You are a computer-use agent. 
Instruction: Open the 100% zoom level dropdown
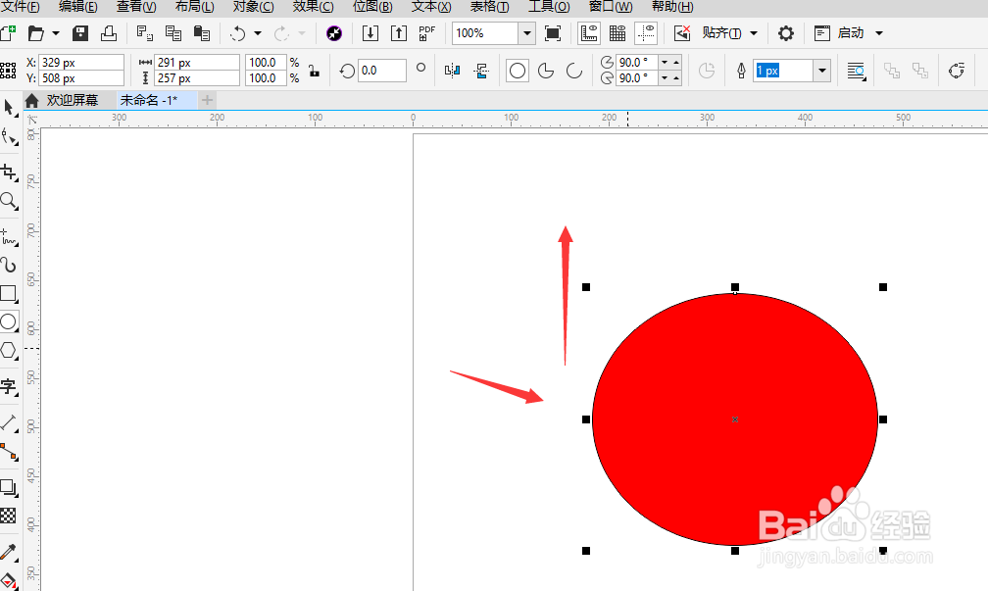pyautogui.click(x=526, y=33)
